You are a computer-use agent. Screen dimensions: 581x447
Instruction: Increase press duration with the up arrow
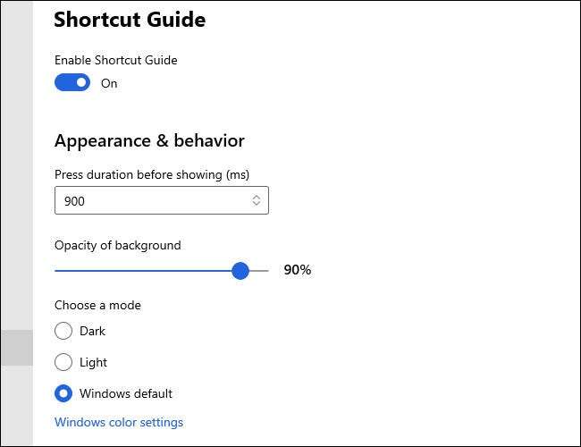pos(257,197)
